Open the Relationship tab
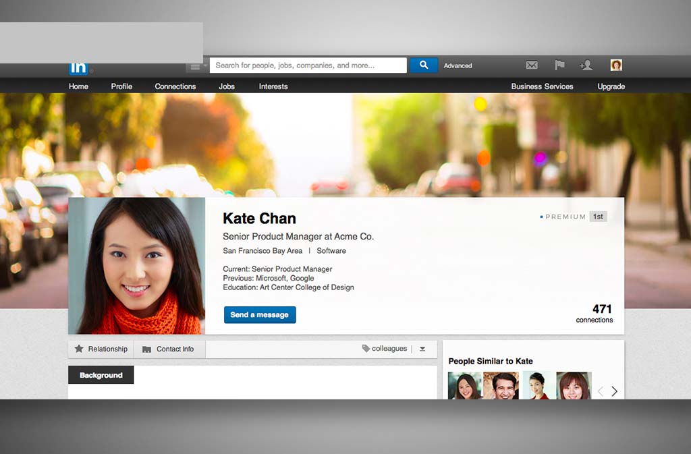The height and width of the screenshot is (454, 691). [101, 349]
